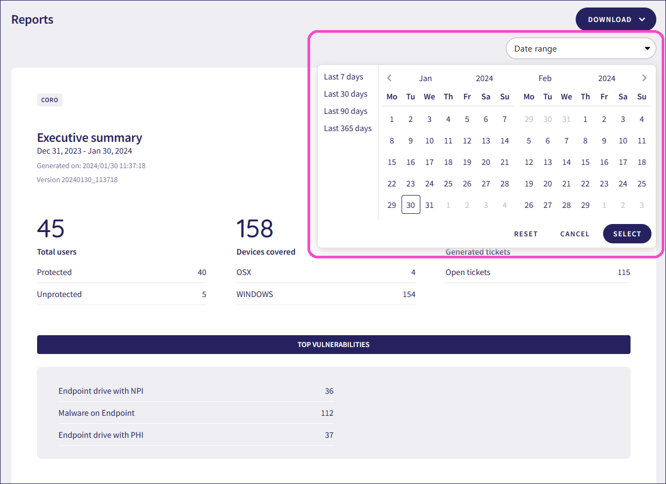Select February 14 as a date

566,162
